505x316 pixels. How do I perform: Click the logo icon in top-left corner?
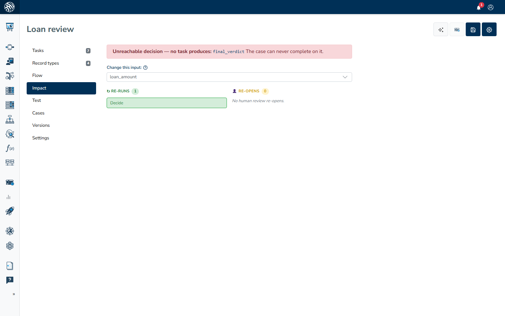(x=9, y=7)
